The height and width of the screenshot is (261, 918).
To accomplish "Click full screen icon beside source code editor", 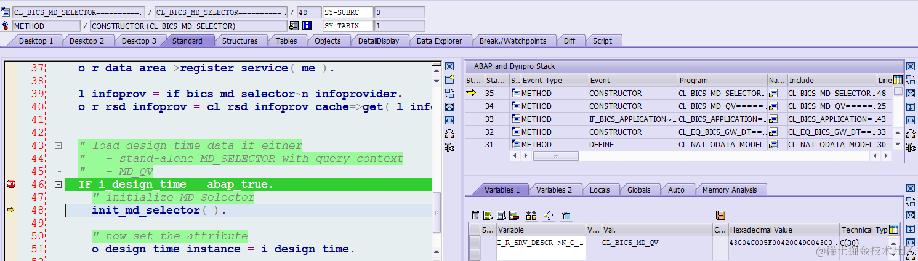I will (x=449, y=106).
